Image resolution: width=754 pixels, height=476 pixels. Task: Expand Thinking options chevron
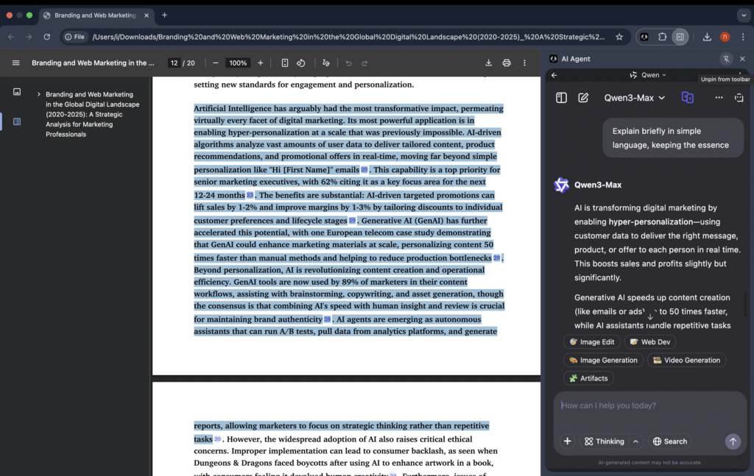[635, 441]
